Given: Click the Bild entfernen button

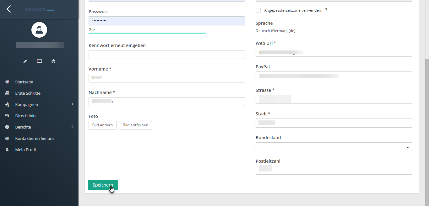Looking at the screenshot, I should [x=135, y=125].
